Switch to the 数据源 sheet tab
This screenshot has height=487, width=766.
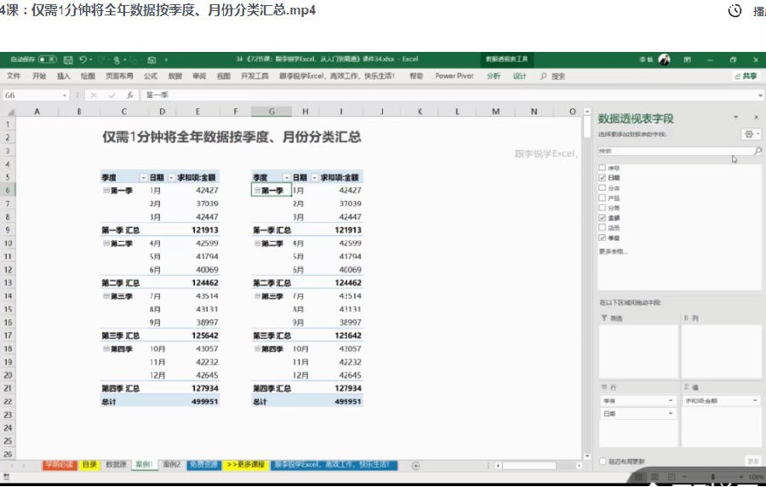pyautogui.click(x=116, y=465)
